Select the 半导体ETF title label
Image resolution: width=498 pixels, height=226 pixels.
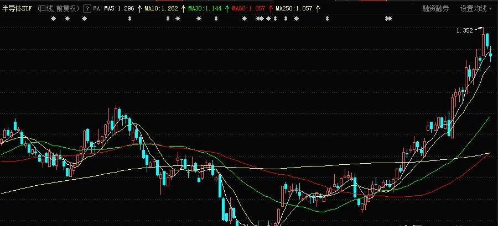click(x=17, y=9)
